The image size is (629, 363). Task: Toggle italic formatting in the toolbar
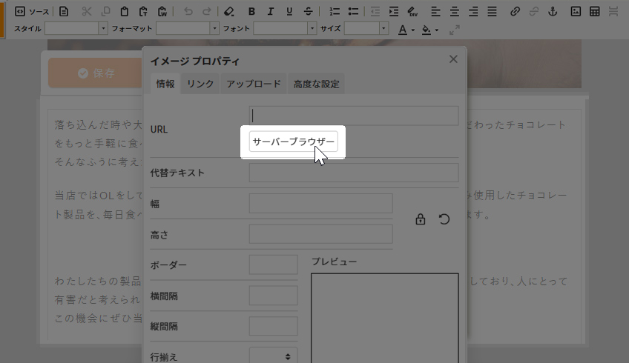270,11
